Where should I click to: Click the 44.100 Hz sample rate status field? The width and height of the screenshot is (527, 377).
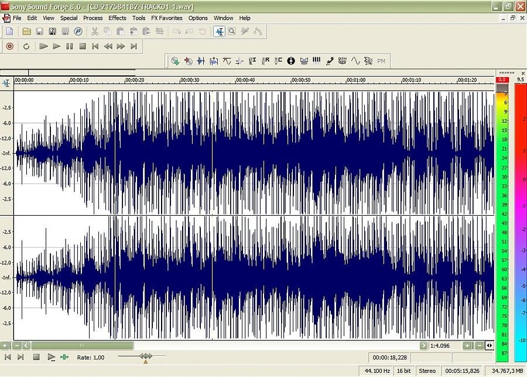click(377, 371)
